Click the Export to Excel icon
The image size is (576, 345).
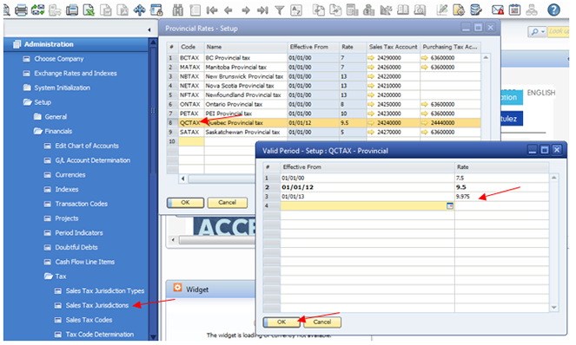point(89,10)
